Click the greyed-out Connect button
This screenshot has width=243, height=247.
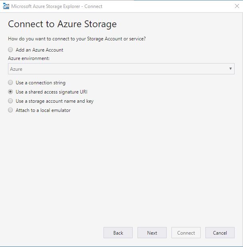pyautogui.click(x=186, y=233)
